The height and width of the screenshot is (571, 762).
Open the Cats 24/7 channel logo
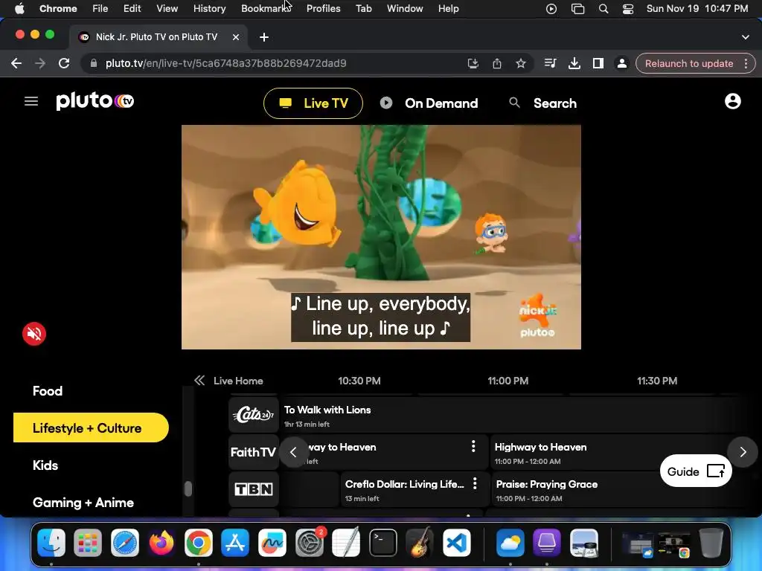point(254,415)
